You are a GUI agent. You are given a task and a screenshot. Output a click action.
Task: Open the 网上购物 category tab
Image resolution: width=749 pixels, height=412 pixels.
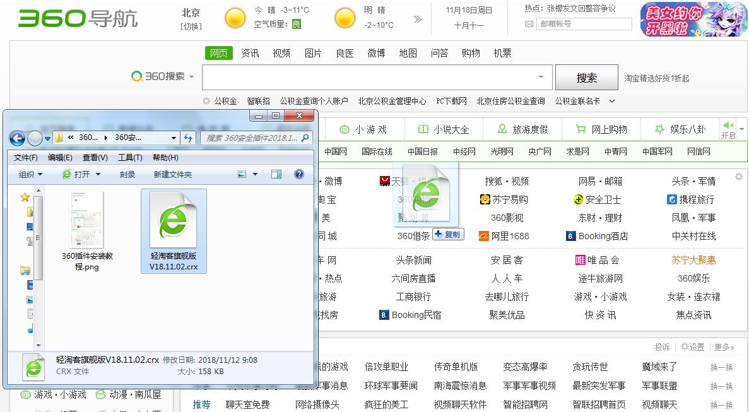(602, 129)
